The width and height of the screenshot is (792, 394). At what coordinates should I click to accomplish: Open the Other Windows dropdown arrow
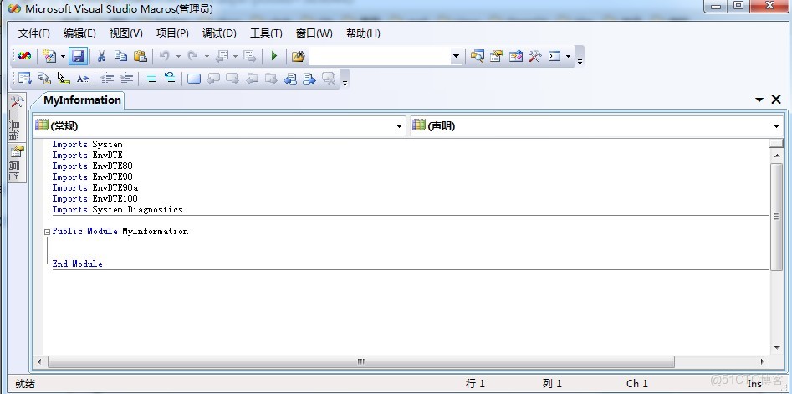[x=568, y=56]
